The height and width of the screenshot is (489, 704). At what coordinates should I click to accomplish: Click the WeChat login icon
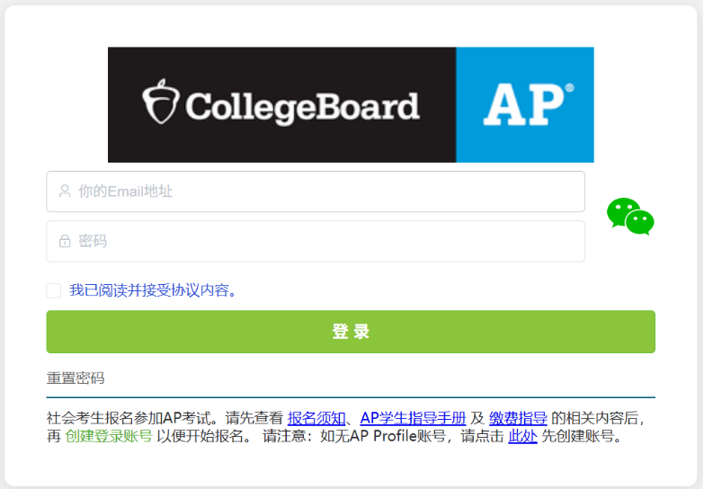(x=629, y=217)
